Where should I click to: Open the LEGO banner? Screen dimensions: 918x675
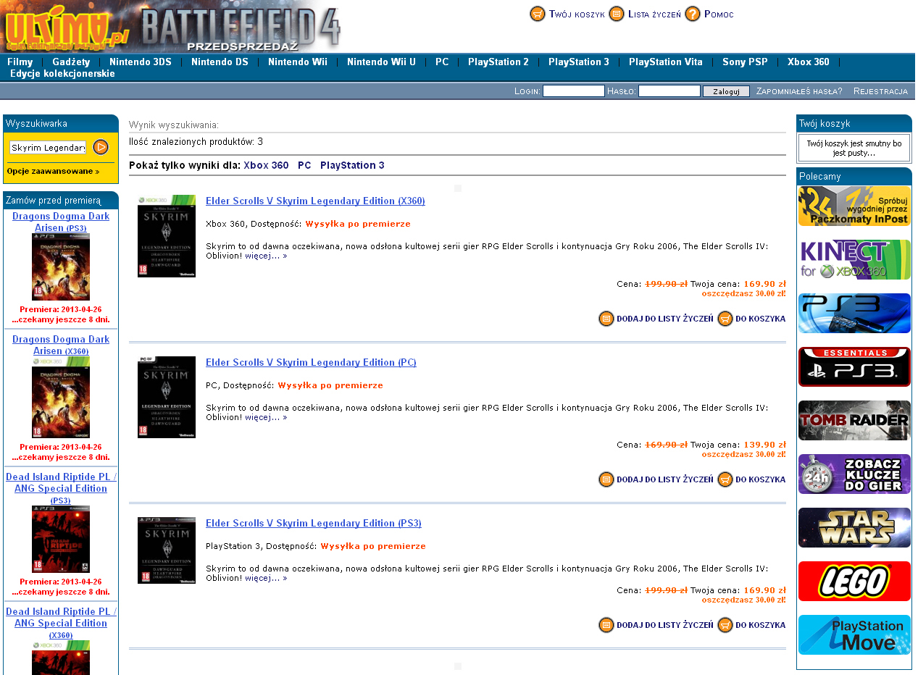pos(854,582)
